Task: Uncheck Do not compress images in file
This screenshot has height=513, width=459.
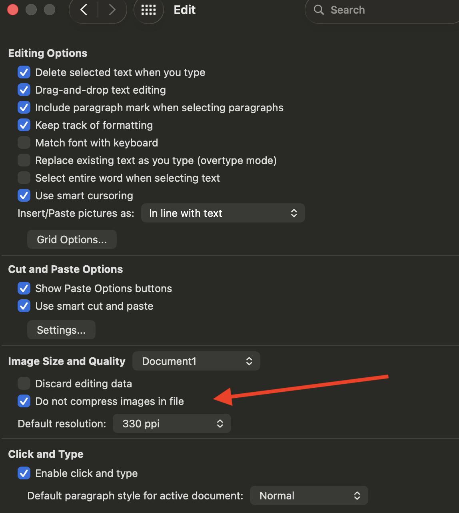Action: (24, 401)
